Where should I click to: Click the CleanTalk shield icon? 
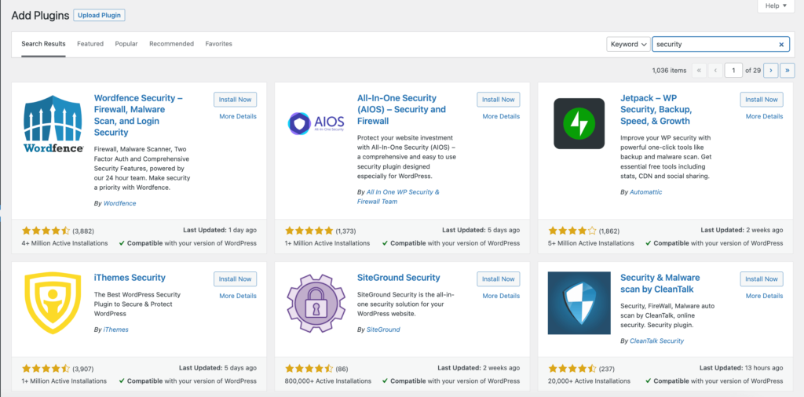pos(579,304)
